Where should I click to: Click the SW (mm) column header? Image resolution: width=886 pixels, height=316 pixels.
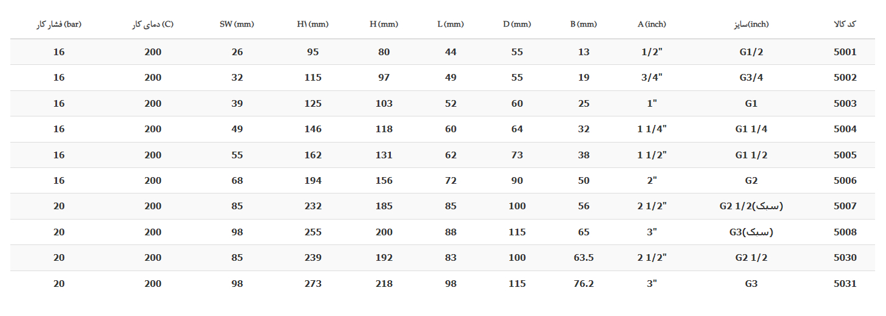coord(237,24)
